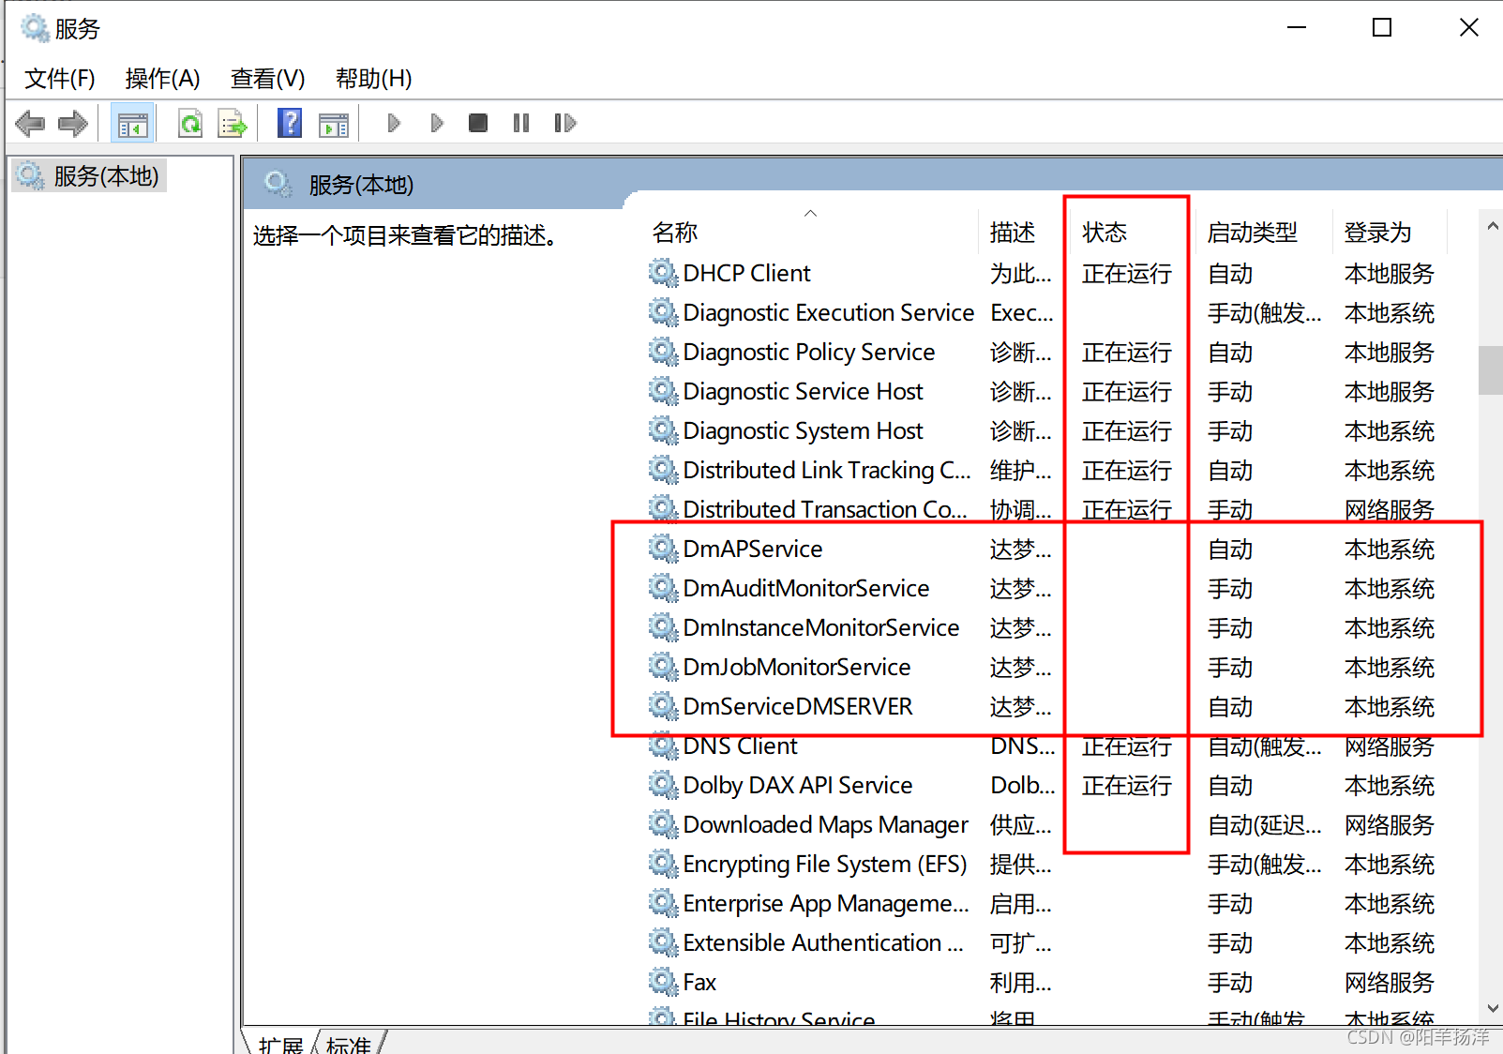
Task: Click the Stop service toolbar icon
Action: click(478, 123)
